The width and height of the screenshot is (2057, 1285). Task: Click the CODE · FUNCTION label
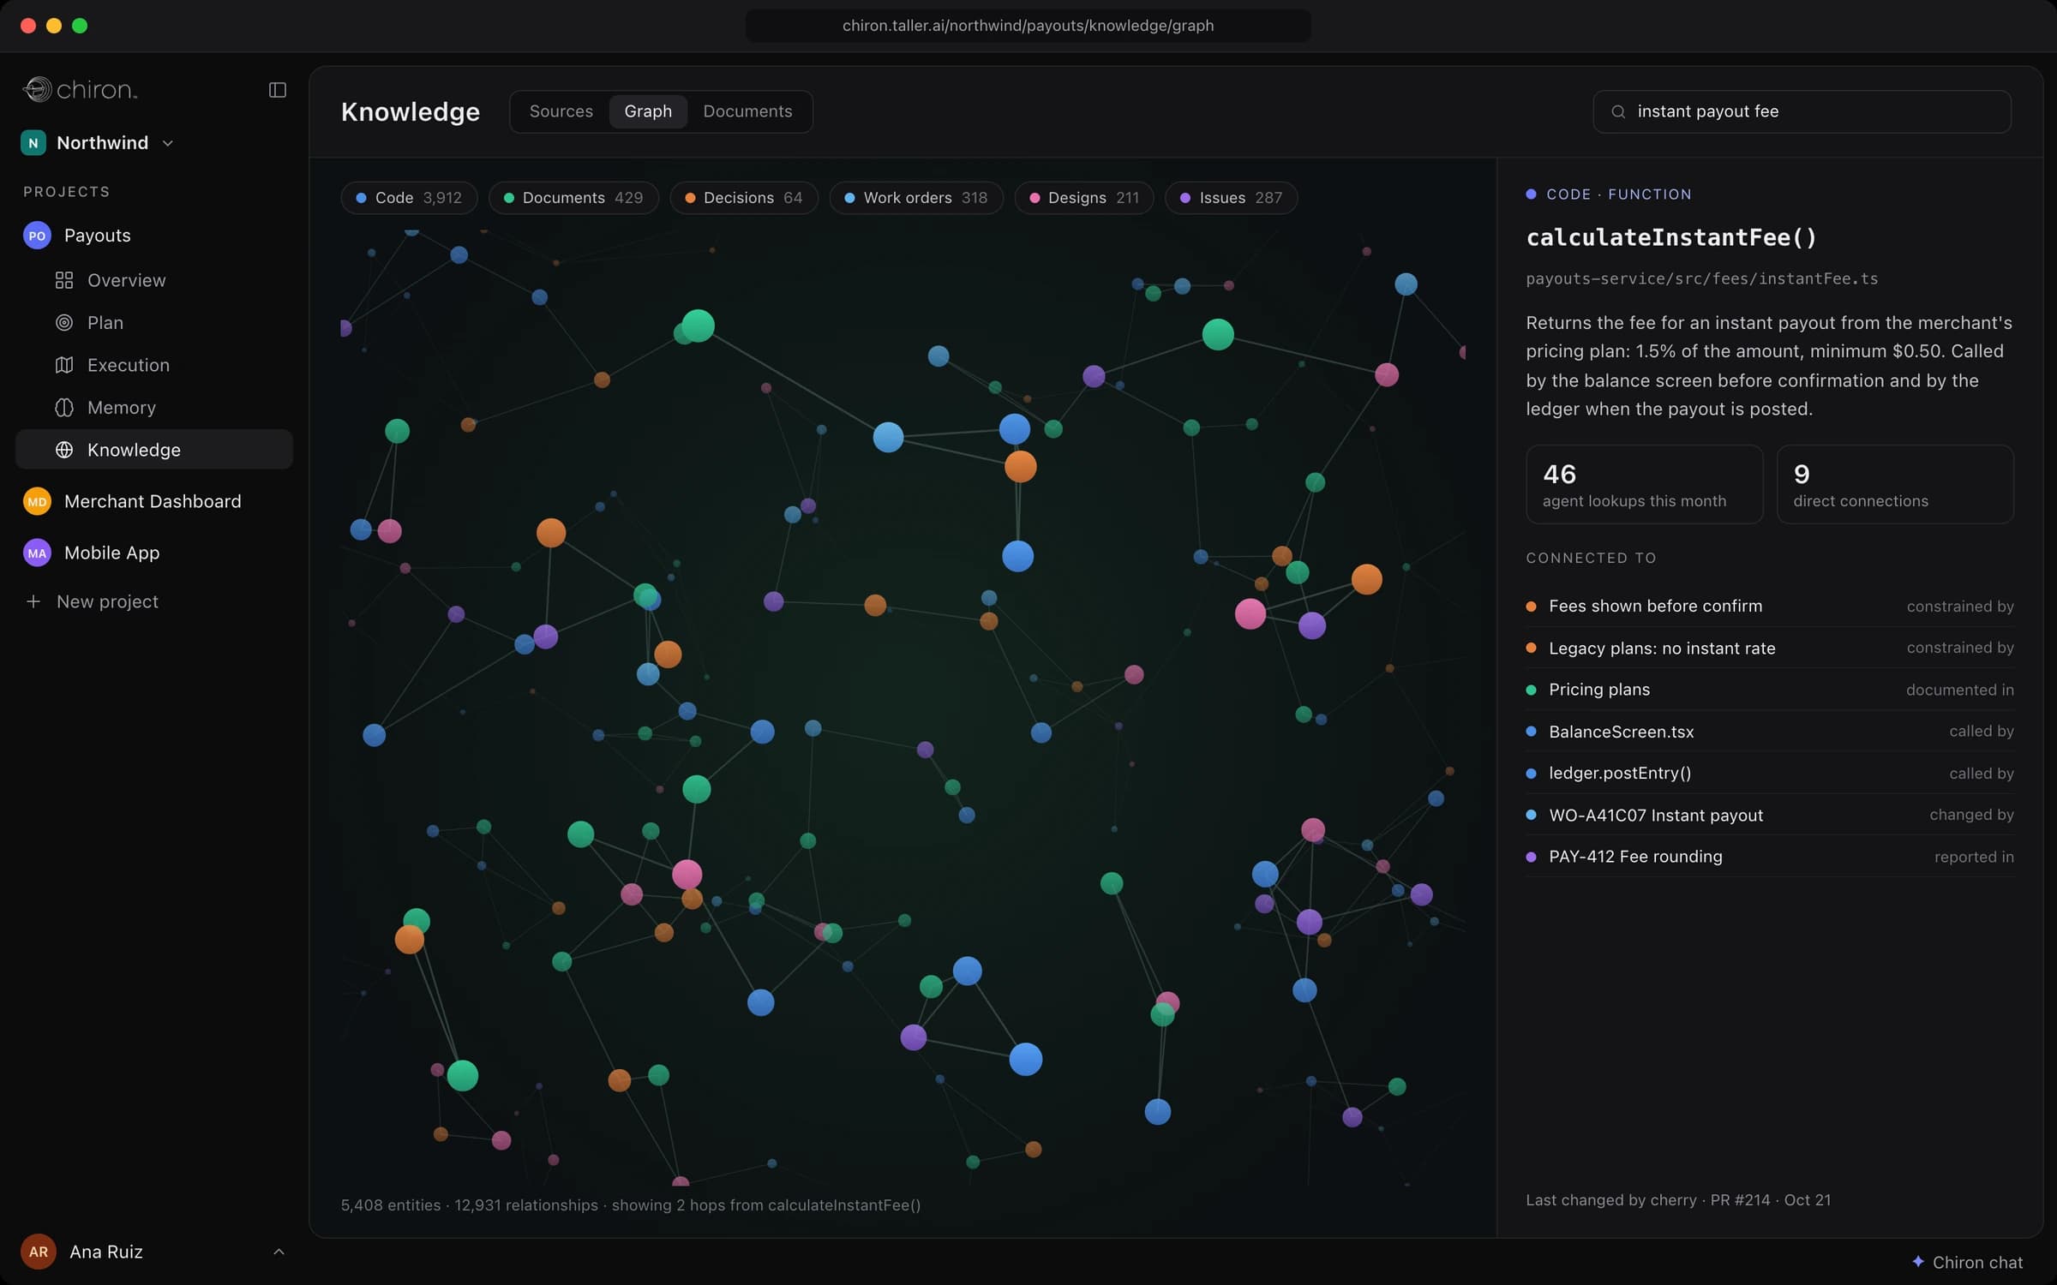(x=1618, y=194)
